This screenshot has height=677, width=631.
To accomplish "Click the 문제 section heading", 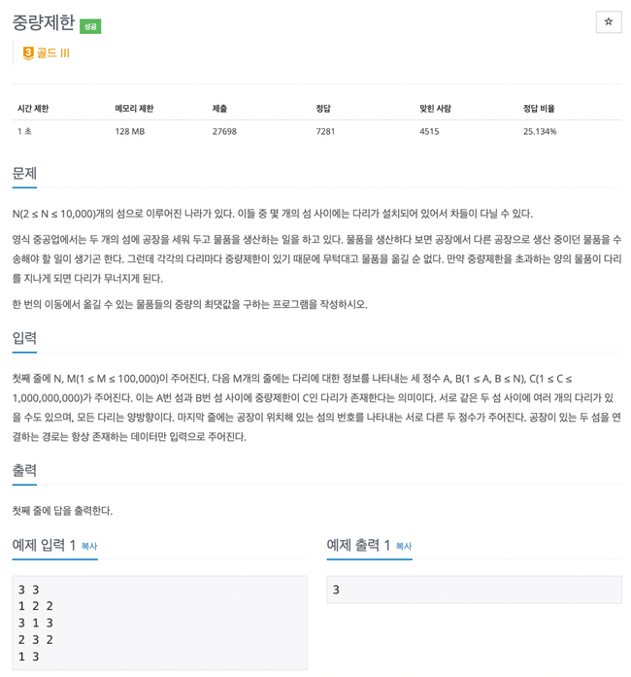I will [24, 174].
